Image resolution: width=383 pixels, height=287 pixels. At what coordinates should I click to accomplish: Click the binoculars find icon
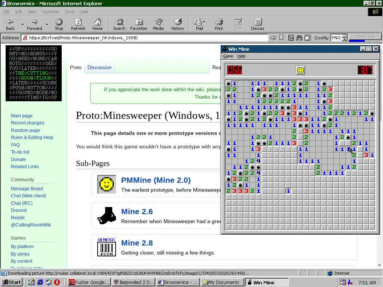click(x=299, y=38)
